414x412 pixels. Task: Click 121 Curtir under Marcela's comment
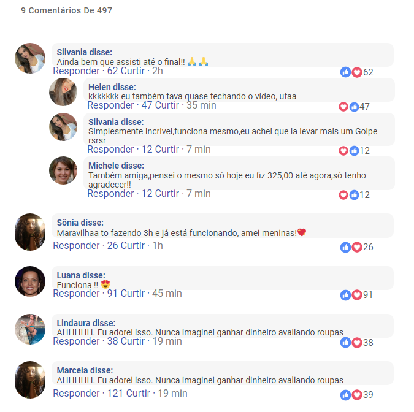coord(129,393)
